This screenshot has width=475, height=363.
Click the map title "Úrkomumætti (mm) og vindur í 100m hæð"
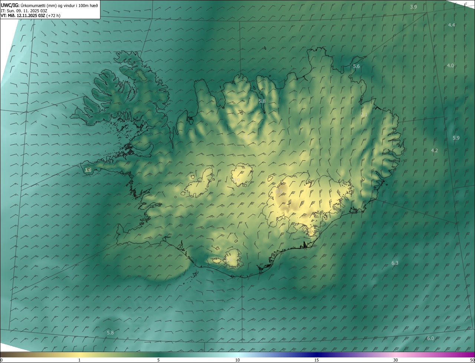[59, 5]
